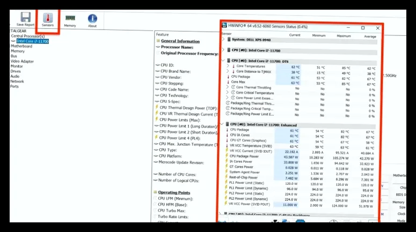The image size is (416, 232).
Task: Expand the Core Critical Temperature row
Action: click(228, 93)
